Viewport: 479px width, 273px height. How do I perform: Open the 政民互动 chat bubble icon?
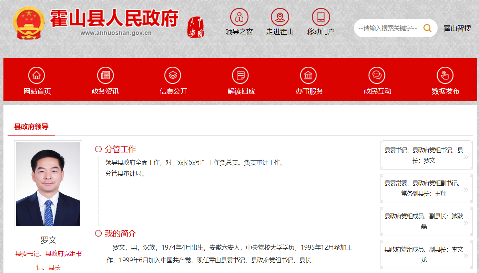pyautogui.click(x=377, y=75)
